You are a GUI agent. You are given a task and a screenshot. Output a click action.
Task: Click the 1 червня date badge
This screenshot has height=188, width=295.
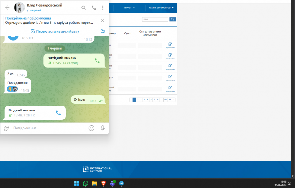[x=55, y=48]
